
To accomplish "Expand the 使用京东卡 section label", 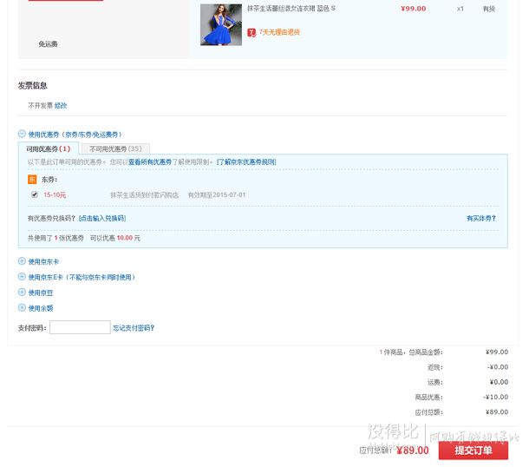I will click(x=44, y=261).
